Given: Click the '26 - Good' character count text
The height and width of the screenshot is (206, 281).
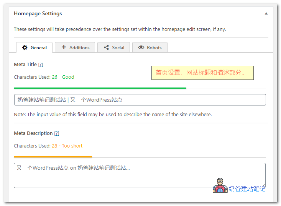Looking at the screenshot, I should coord(63,77).
